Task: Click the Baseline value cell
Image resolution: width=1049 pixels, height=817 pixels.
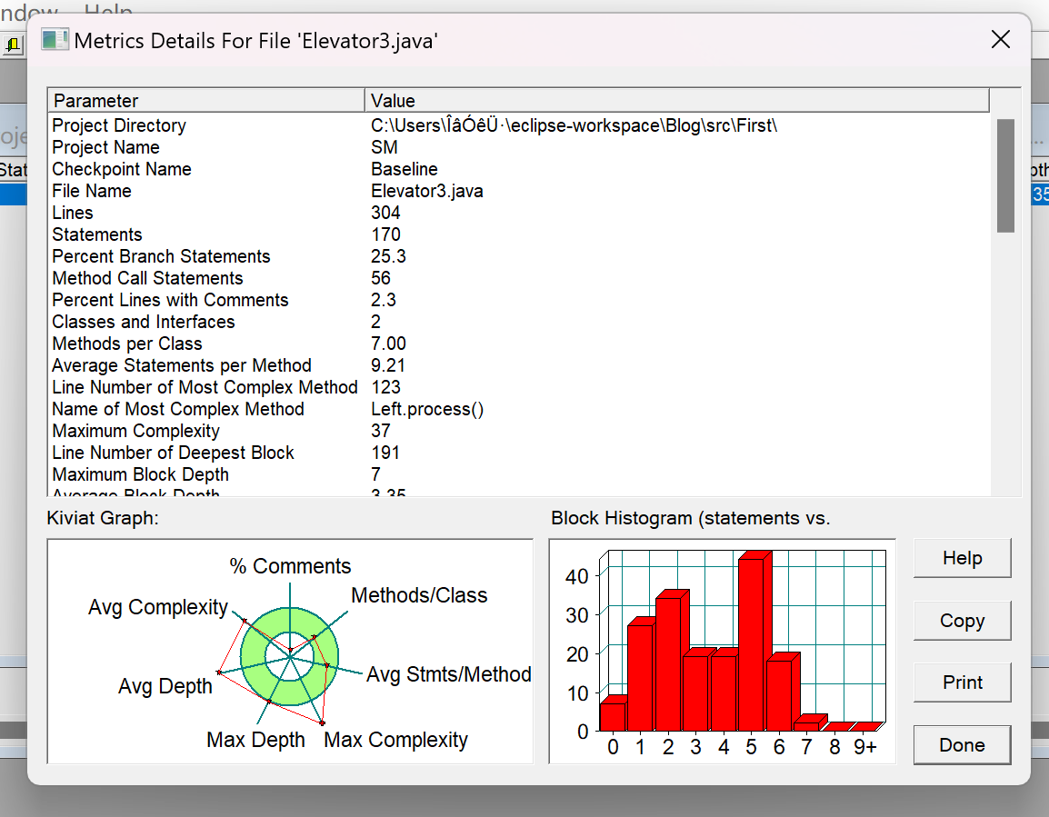Action: point(405,169)
